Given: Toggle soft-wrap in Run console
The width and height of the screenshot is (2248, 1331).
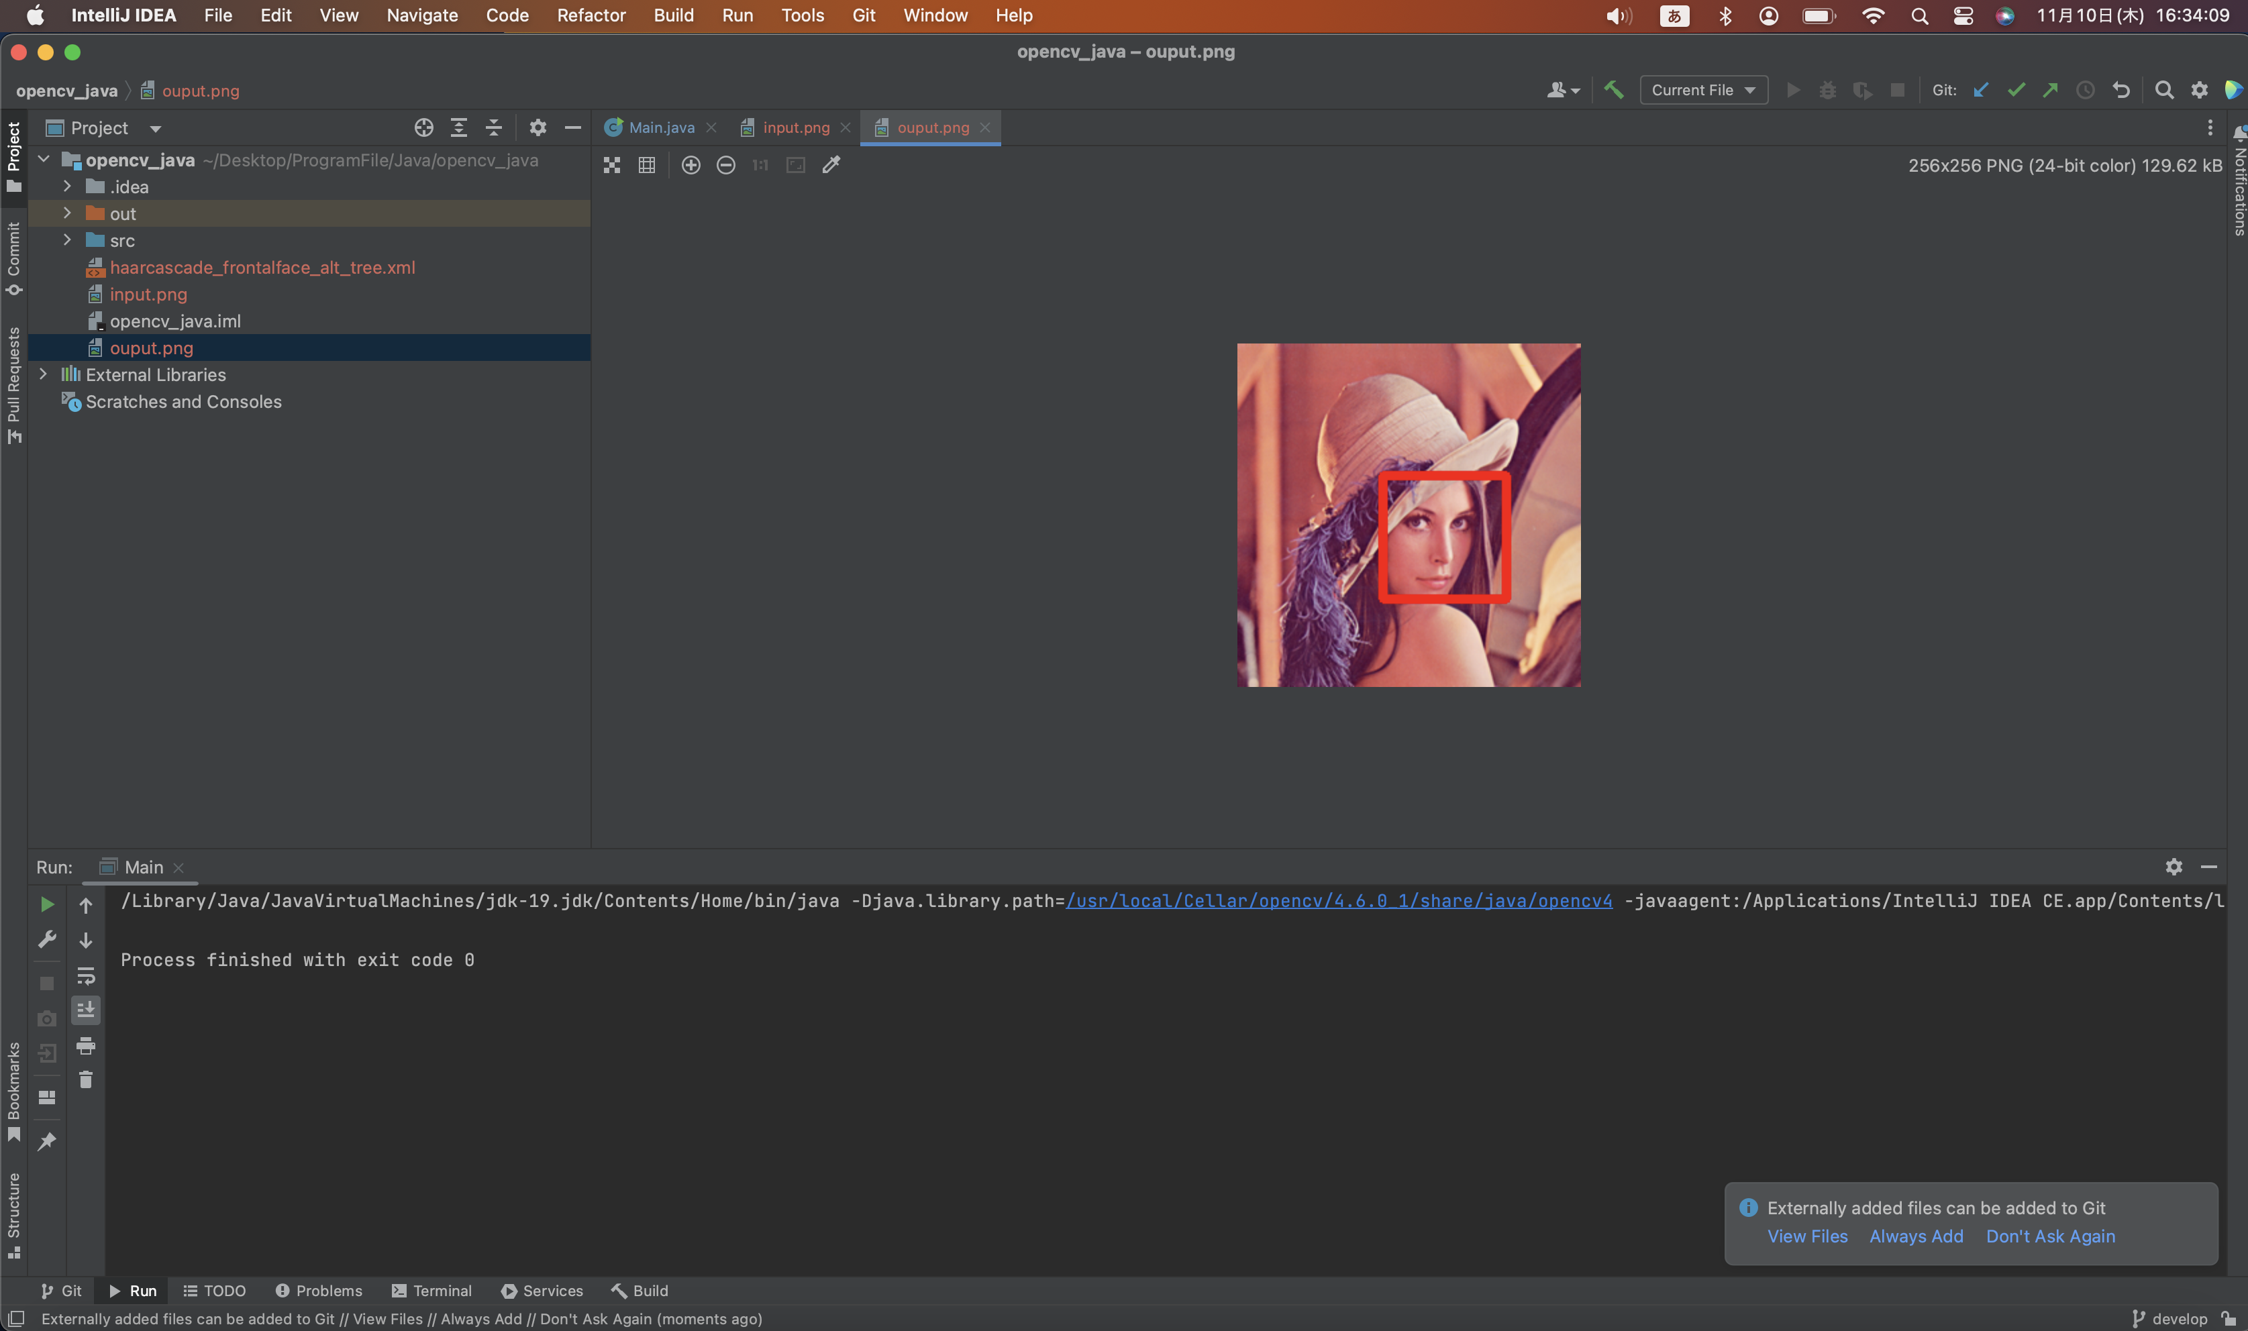Looking at the screenshot, I should click(x=86, y=975).
